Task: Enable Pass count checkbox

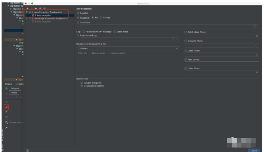Action: pos(186,59)
